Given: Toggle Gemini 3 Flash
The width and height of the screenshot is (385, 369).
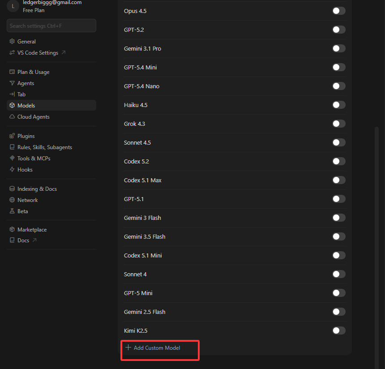Looking at the screenshot, I should (339, 218).
